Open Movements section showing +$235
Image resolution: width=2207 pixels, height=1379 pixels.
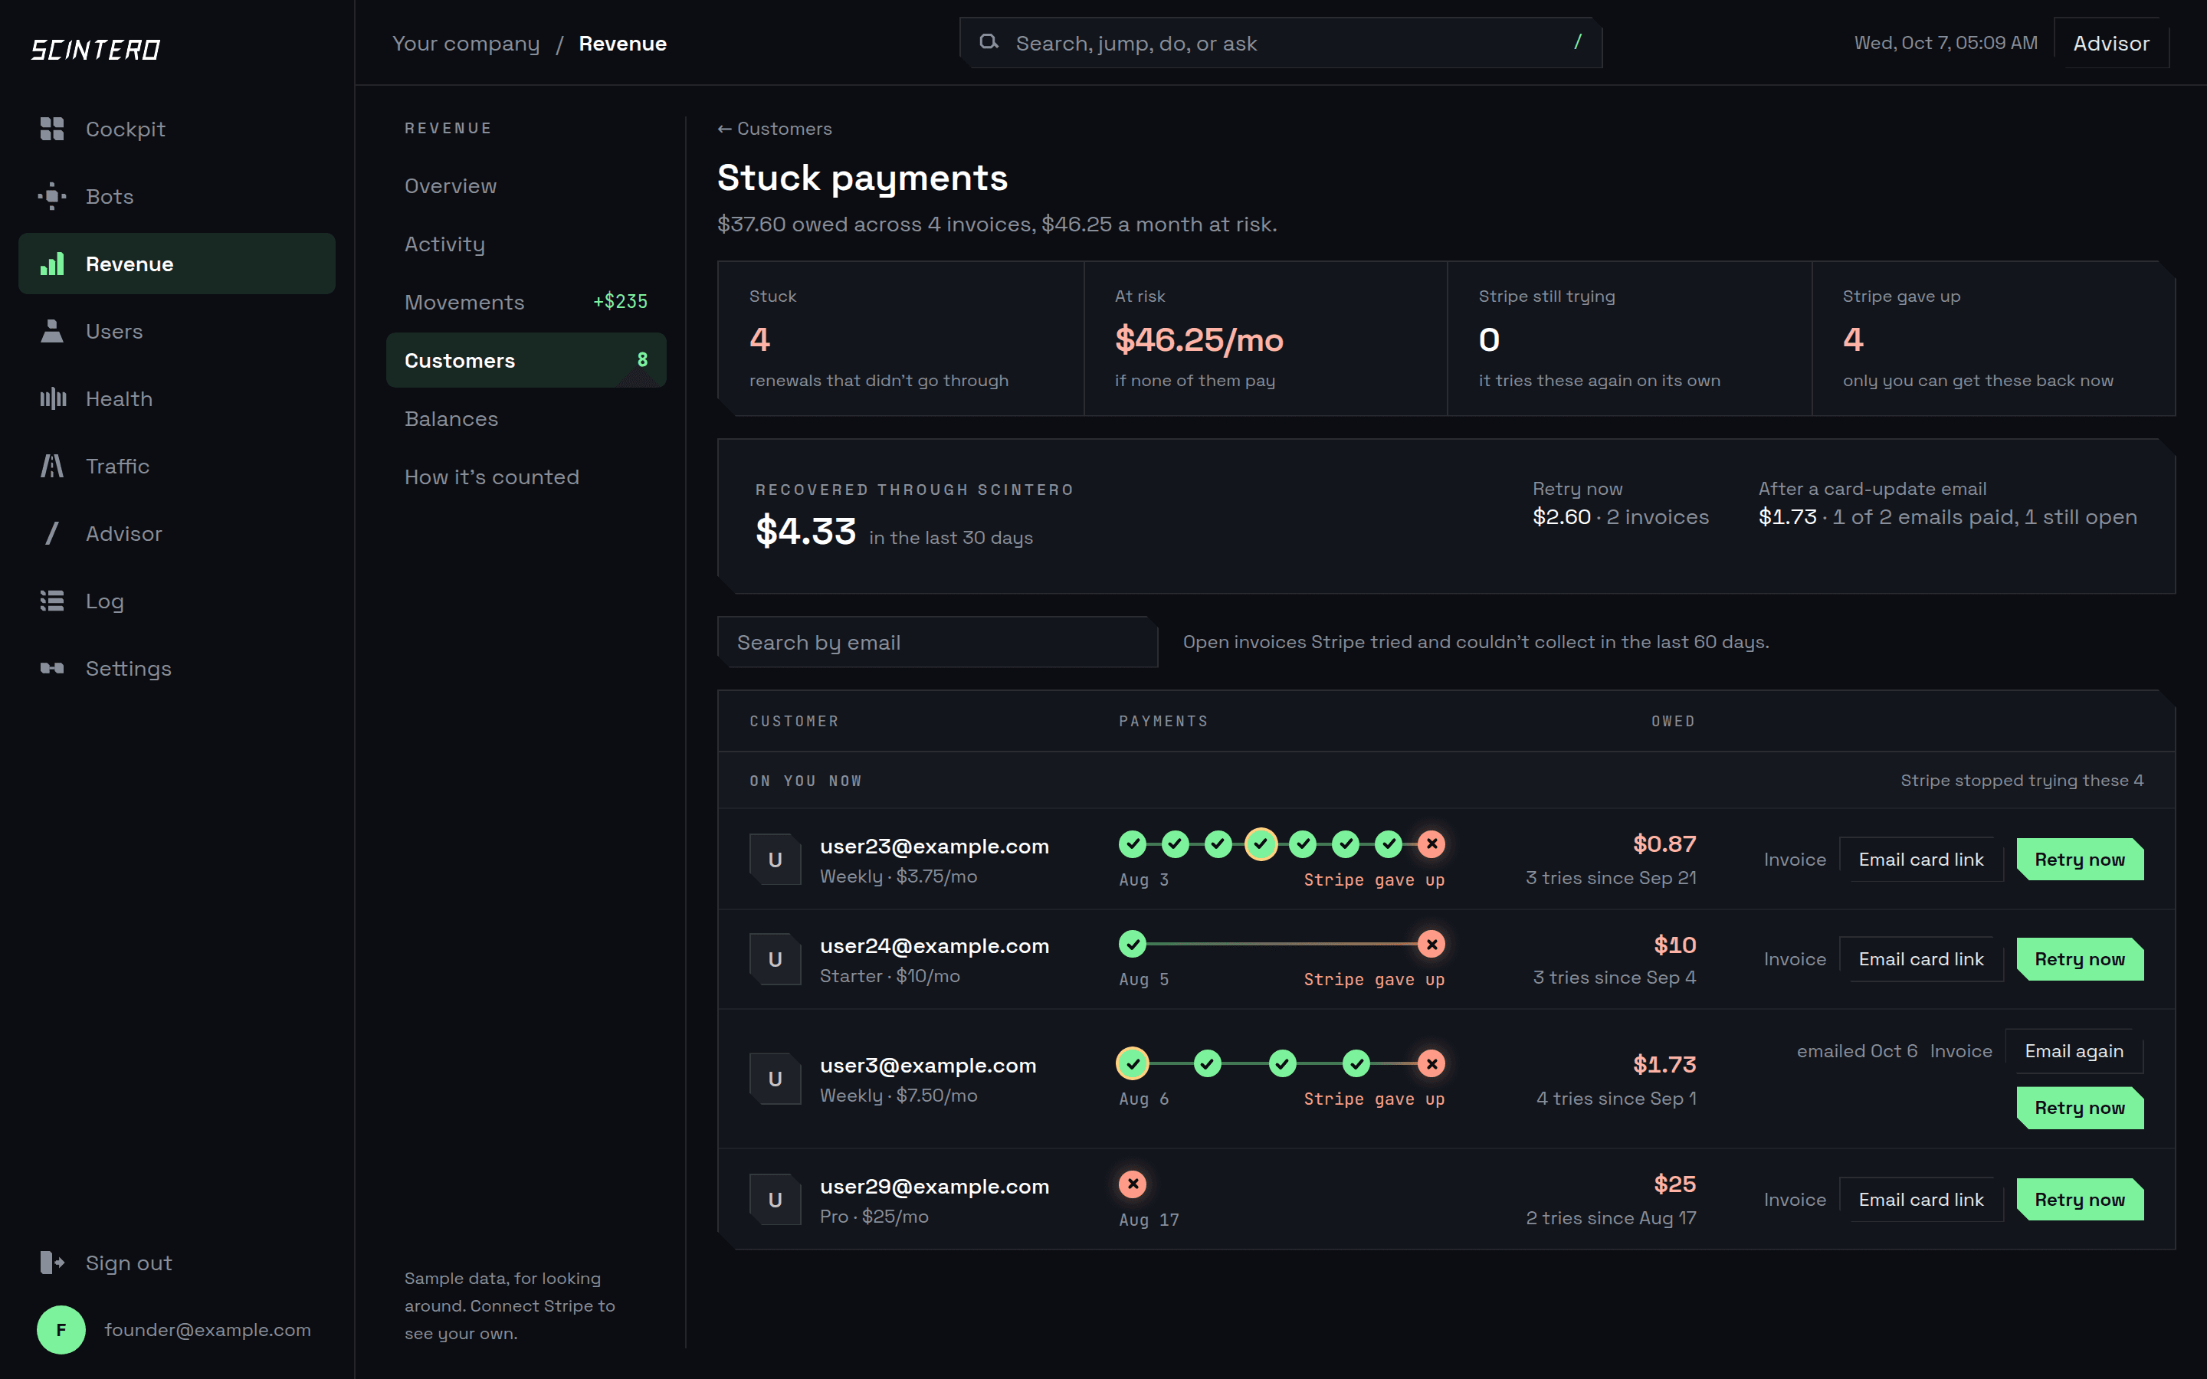(526, 302)
